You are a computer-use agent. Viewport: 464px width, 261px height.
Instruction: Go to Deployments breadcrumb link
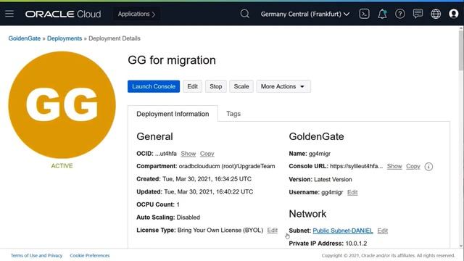65,38
